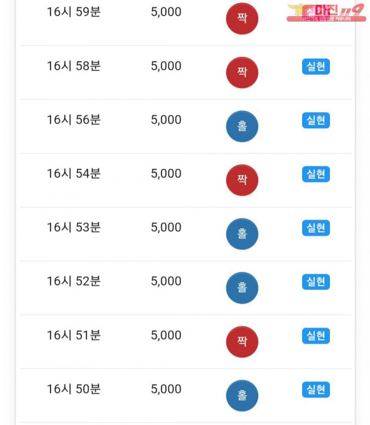Click the red 짝 circle for 16시 59분

242,19
